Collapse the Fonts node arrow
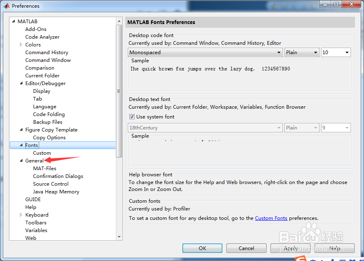This screenshot has height=261, width=364. coord(21,145)
